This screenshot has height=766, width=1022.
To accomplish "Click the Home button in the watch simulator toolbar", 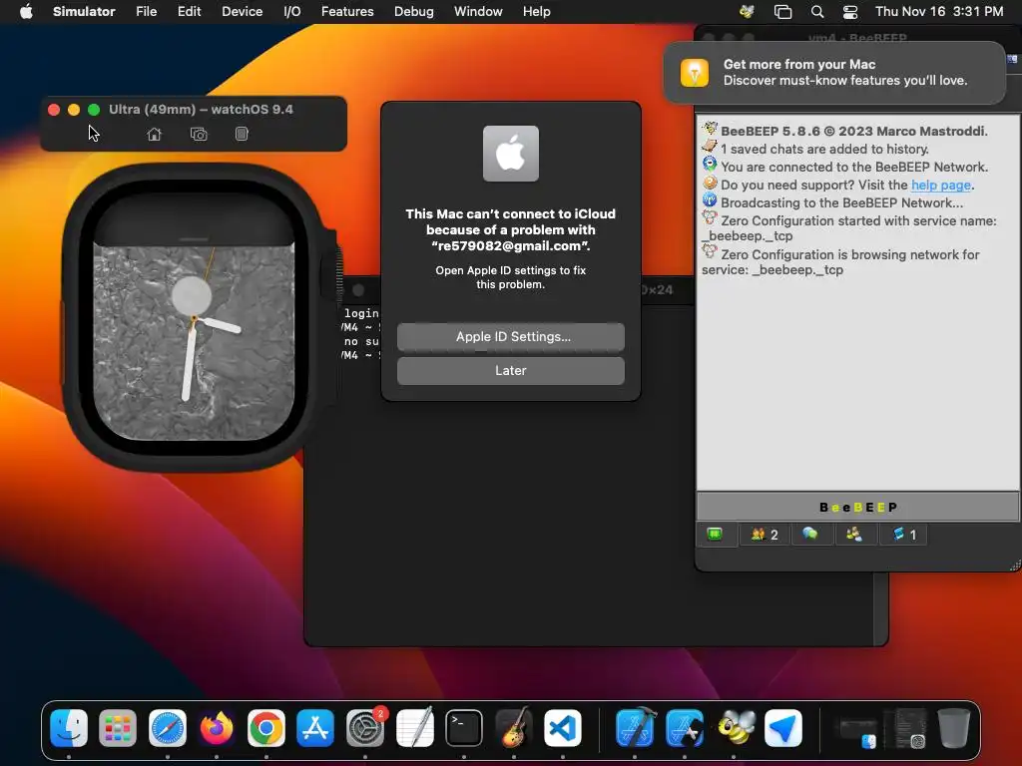I will [x=154, y=135].
